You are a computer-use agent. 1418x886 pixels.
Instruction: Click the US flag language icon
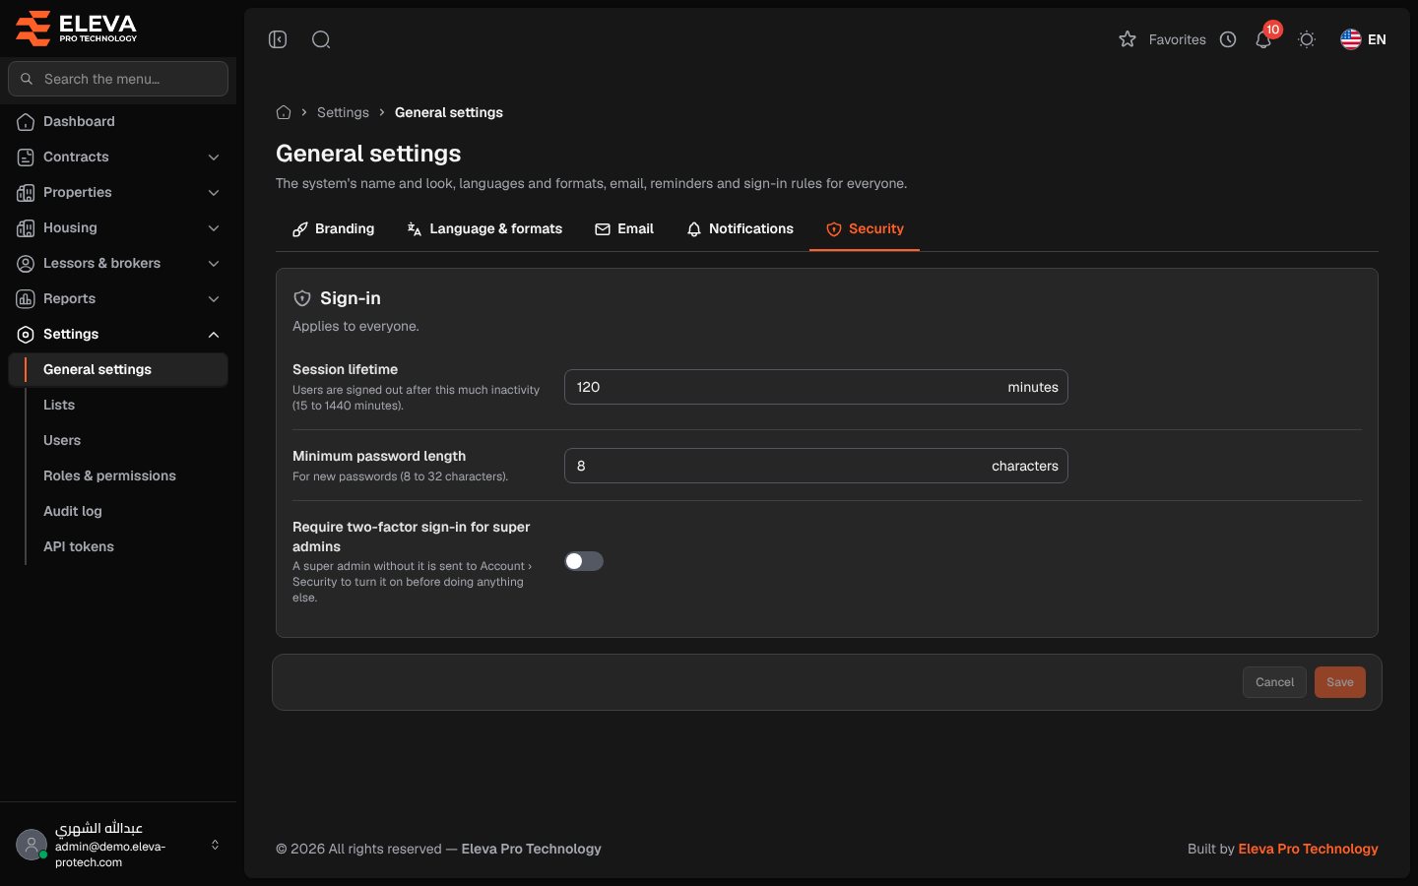(1351, 39)
